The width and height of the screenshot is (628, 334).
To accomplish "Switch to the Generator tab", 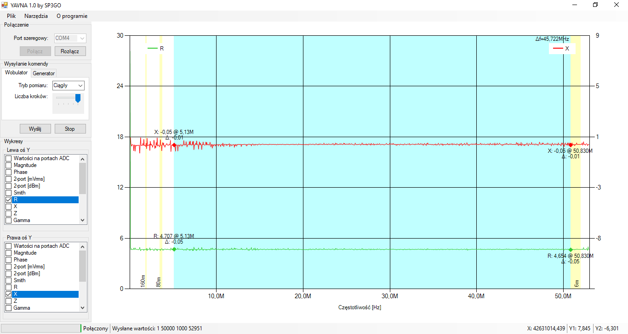I will (x=44, y=73).
